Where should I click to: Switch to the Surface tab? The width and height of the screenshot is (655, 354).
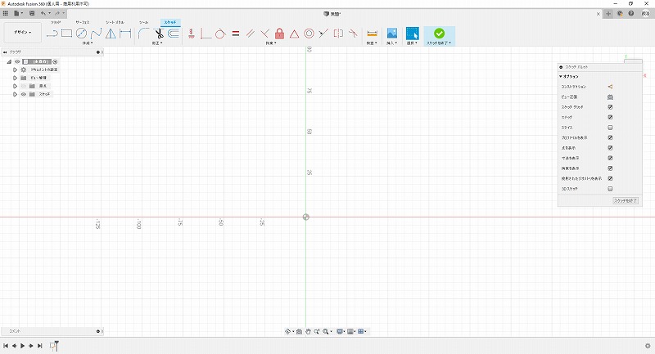tap(83, 22)
